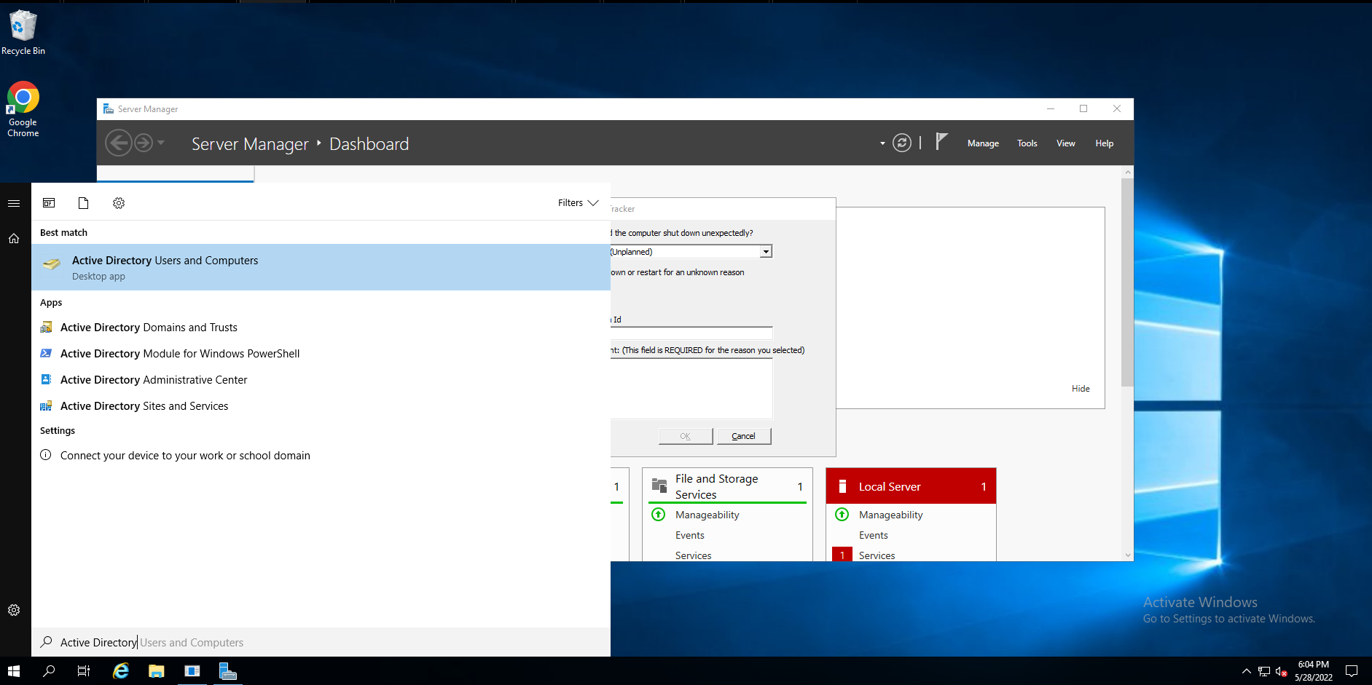Switch to Server Manager taskbar icon
Viewport: 1372px width, 685px height.
point(227,671)
